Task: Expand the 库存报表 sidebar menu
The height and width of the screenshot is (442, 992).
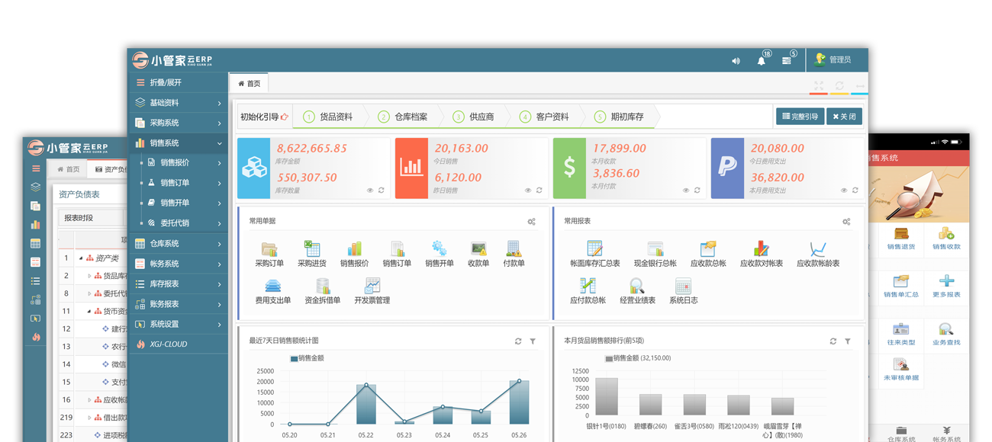Action: [x=178, y=283]
